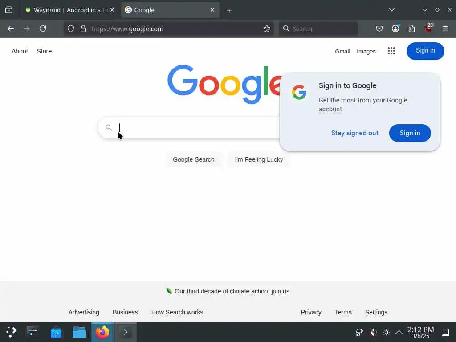Image resolution: width=456 pixels, height=342 pixels.
Task: Reload the current Google page
Action: (43, 28)
